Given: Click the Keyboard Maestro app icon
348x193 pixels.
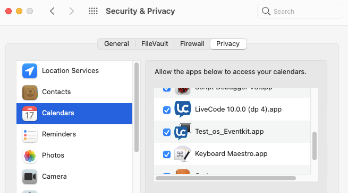Looking at the screenshot, I should pos(182,154).
